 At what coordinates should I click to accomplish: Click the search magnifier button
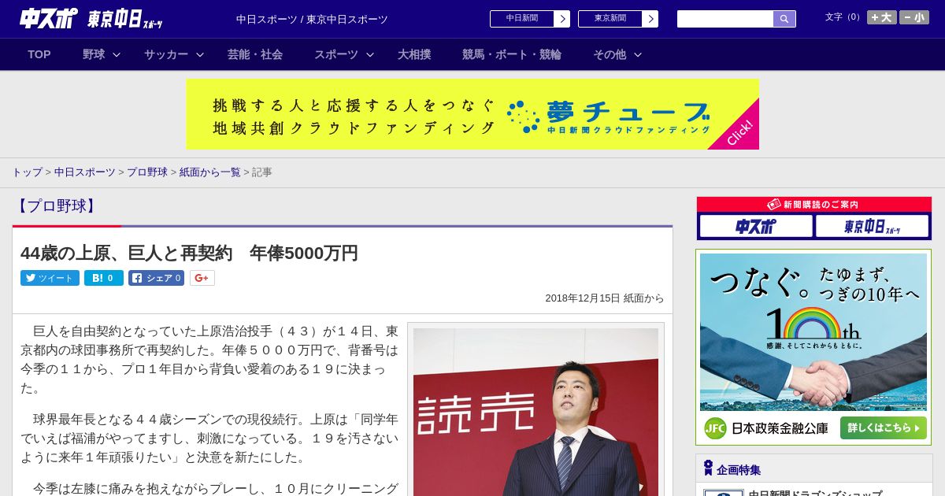(784, 19)
